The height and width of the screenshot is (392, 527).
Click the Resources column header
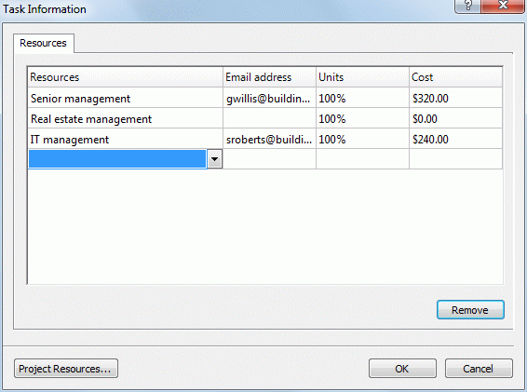point(125,77)
